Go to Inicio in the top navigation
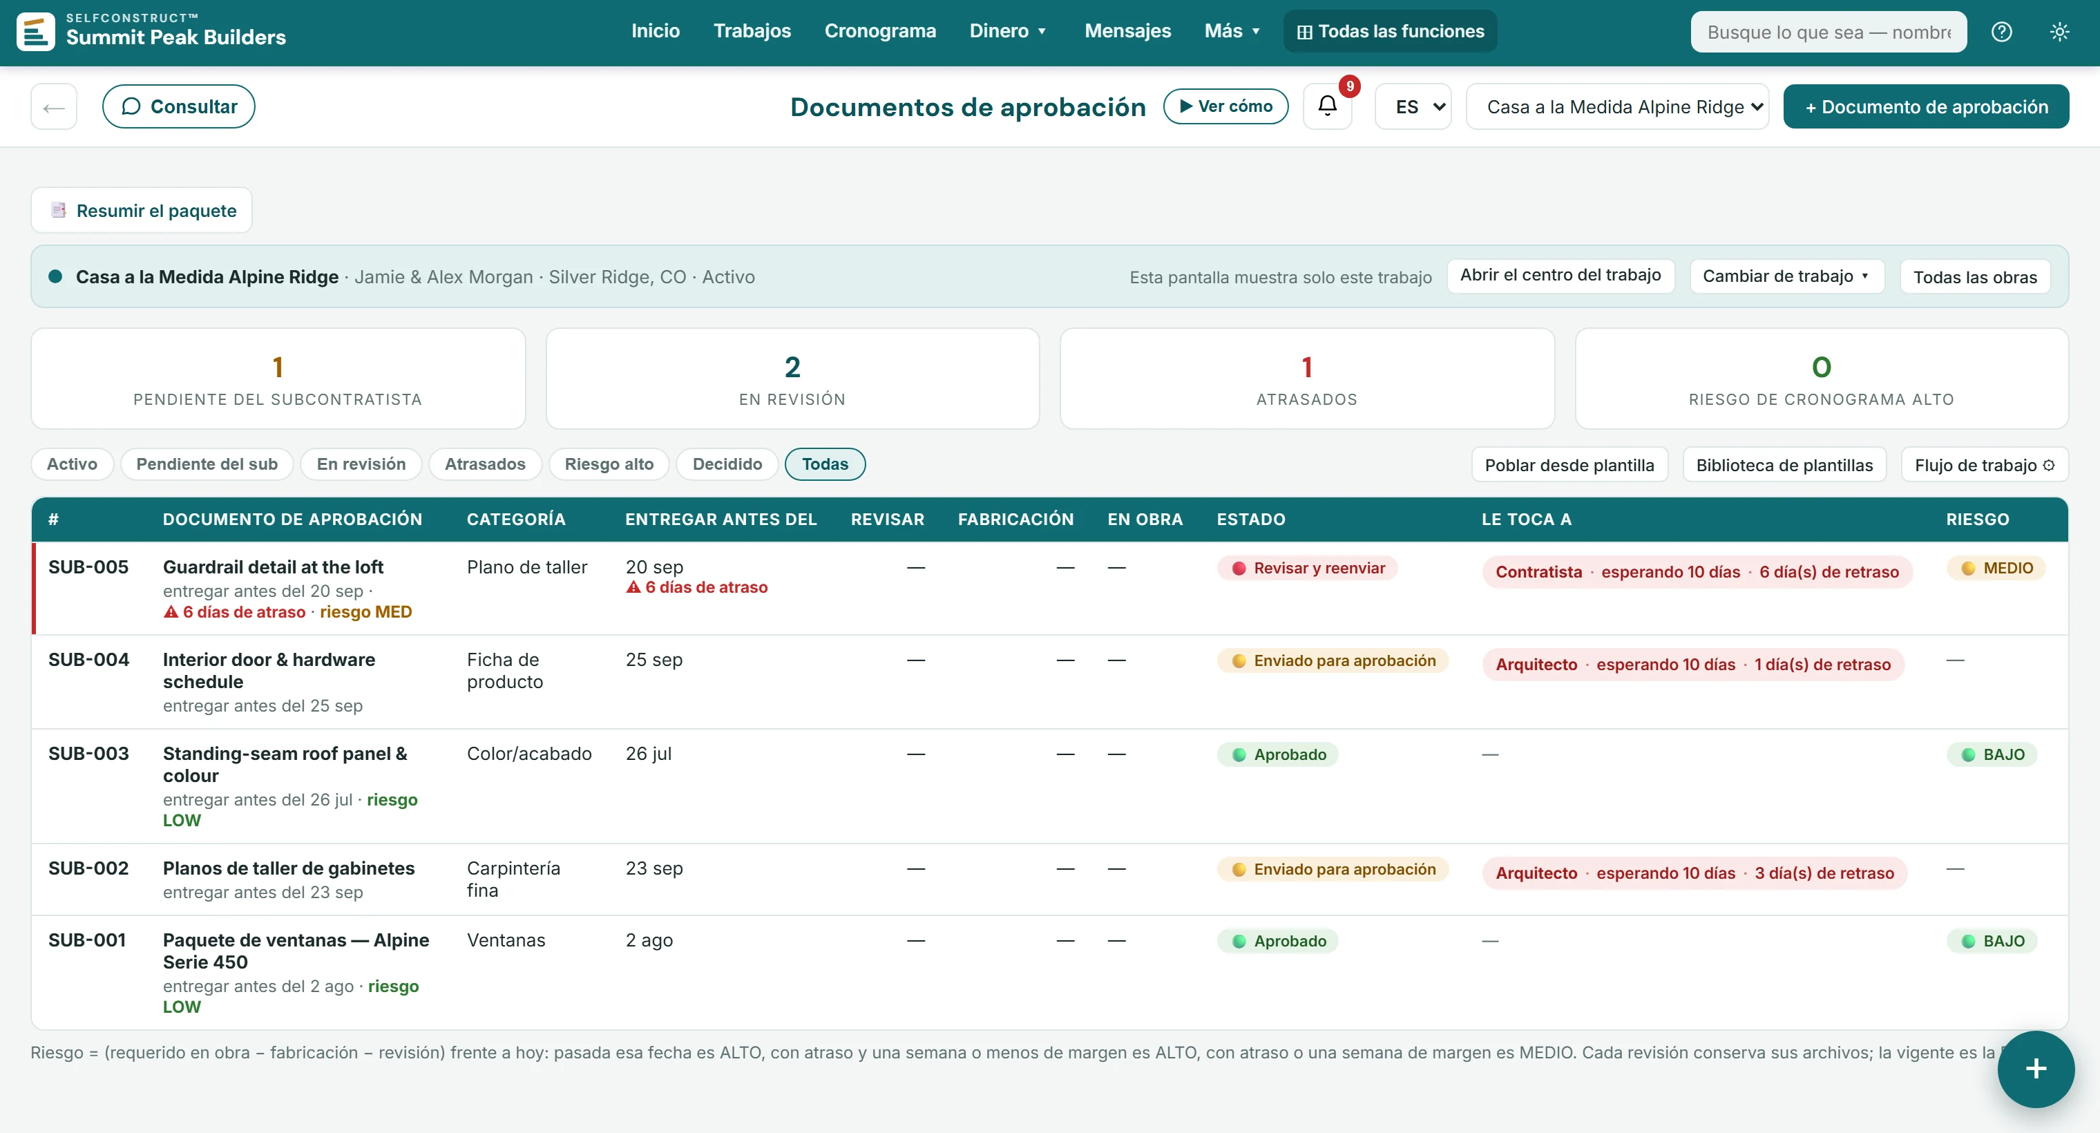Screen dimensions: 2100x1133 point(656,31)
